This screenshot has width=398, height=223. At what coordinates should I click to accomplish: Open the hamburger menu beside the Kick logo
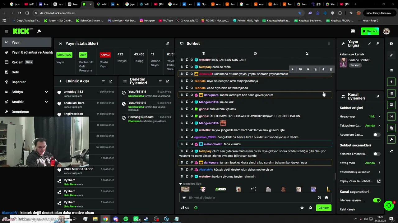tap(7, 31)
